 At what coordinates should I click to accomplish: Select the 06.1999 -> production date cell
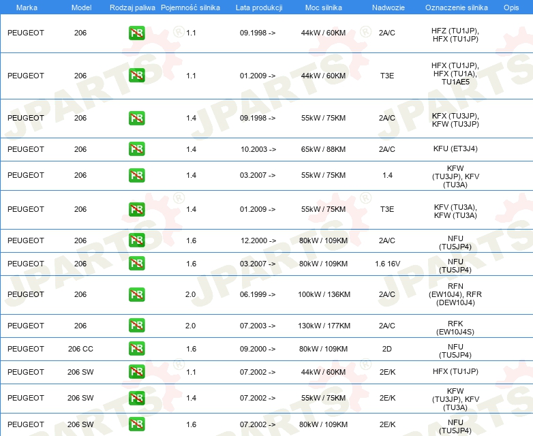pos(258,294)
